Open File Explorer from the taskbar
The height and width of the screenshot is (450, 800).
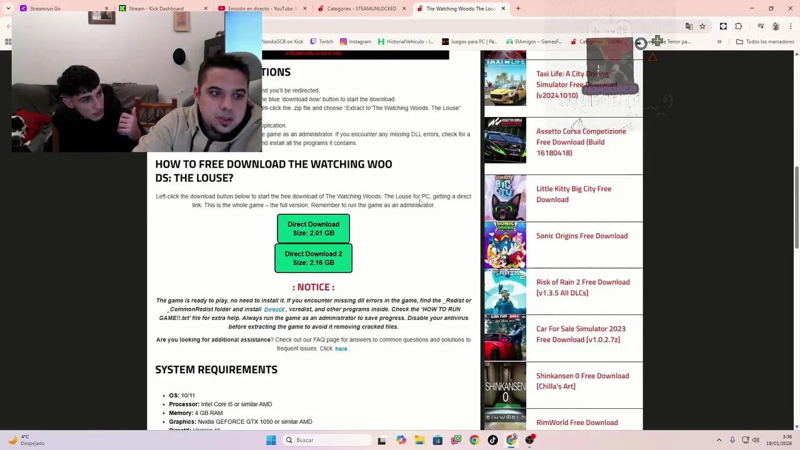click(x=419, y=440)
